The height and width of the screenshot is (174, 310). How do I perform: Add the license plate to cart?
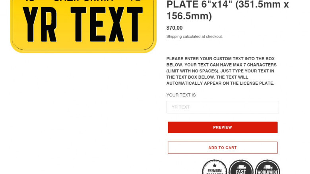[x=223, y=148]
